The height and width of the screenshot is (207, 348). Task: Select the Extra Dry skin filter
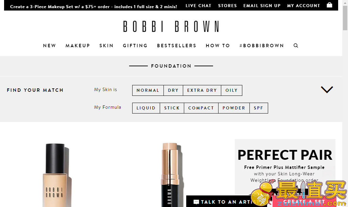tap(202, 90)
